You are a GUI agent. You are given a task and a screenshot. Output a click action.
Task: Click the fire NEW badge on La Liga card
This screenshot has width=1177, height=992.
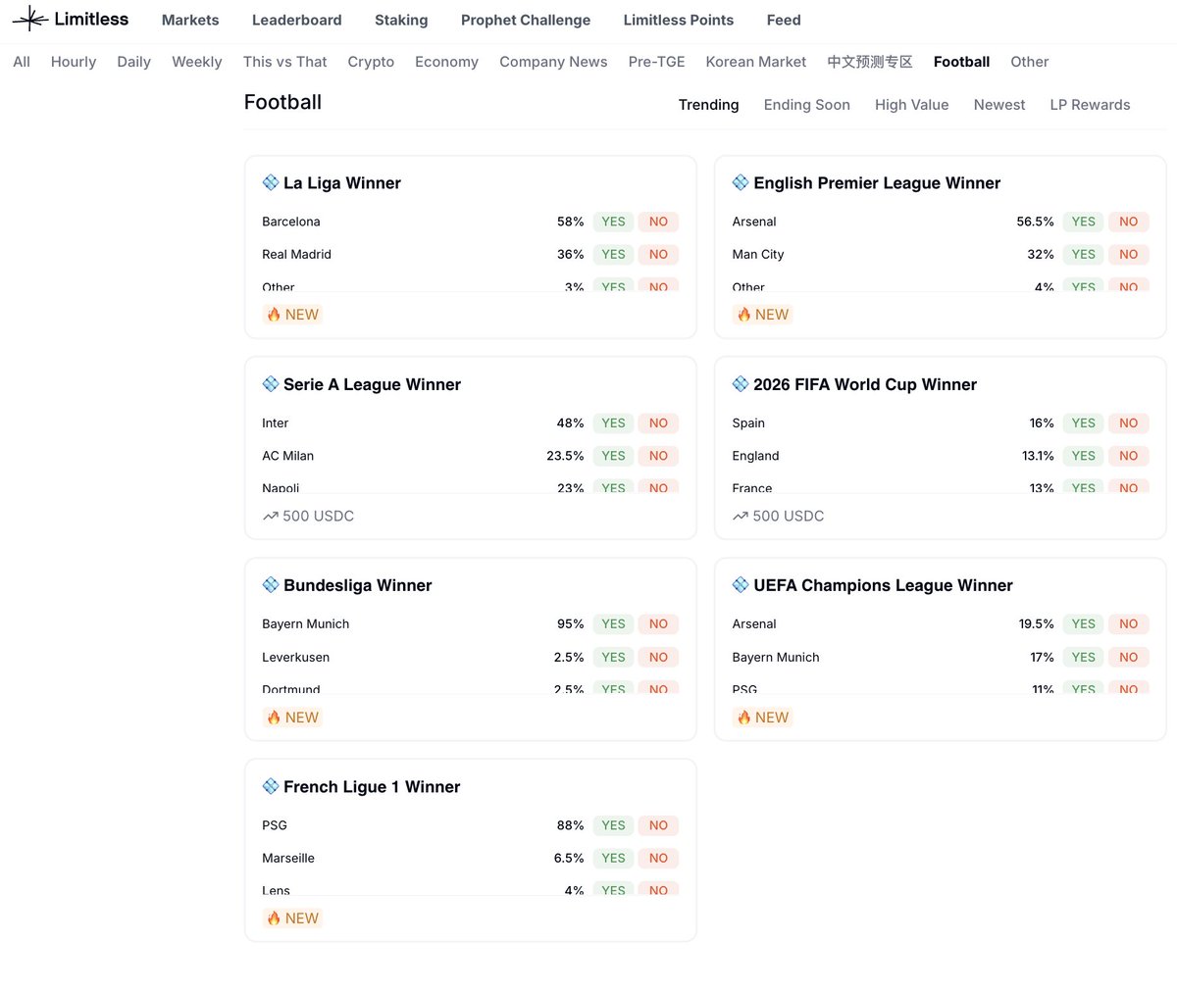[293, 315]
